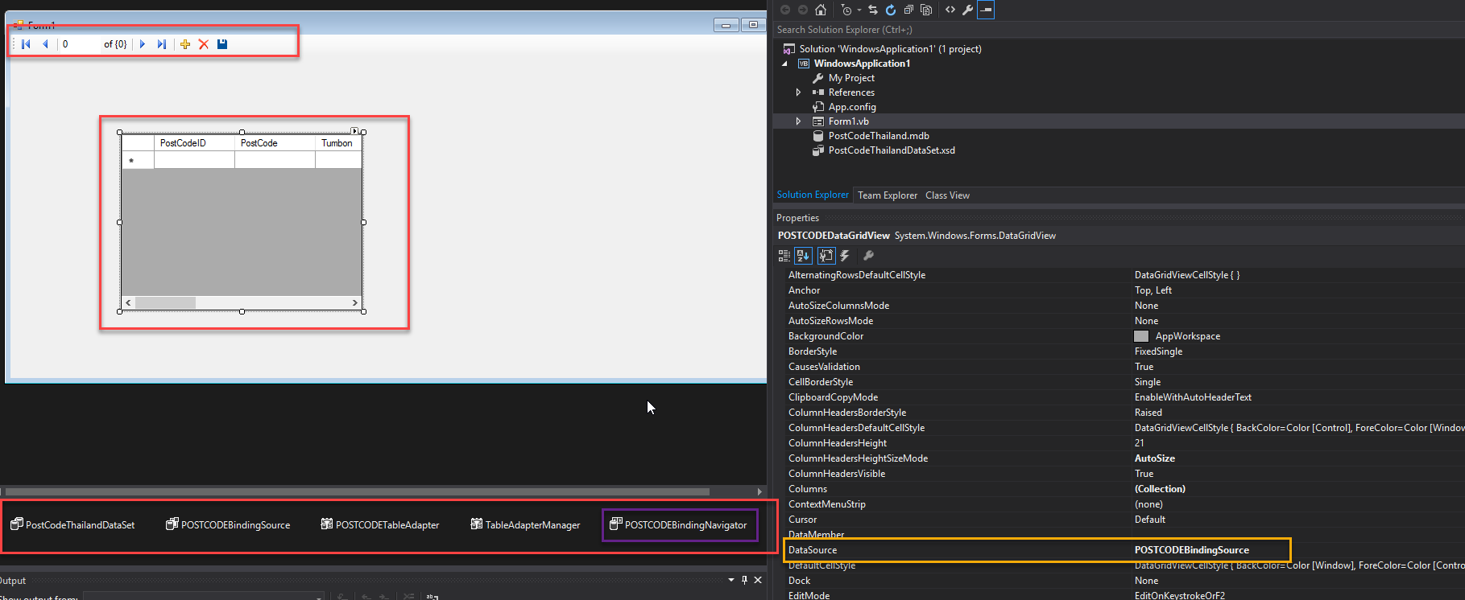This screenshot has height=600, width=1465.
Task: Click the Pending Changes Filter clock icon
Action: tap(846, 10)
